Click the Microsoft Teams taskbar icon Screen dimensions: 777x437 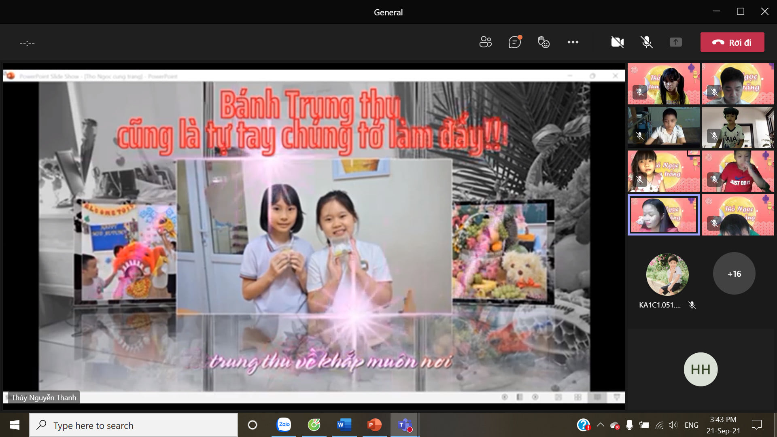tap(405, 425)
